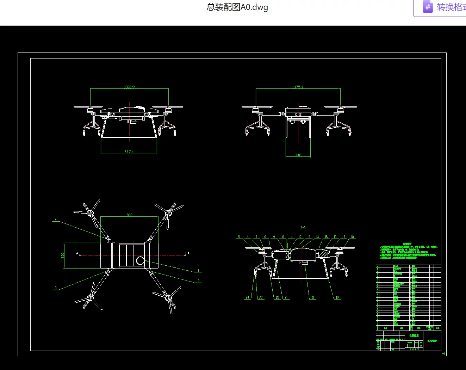Viewport: 466px width, 370px height.
Task: Click part callout number 1
Action: 198,271
